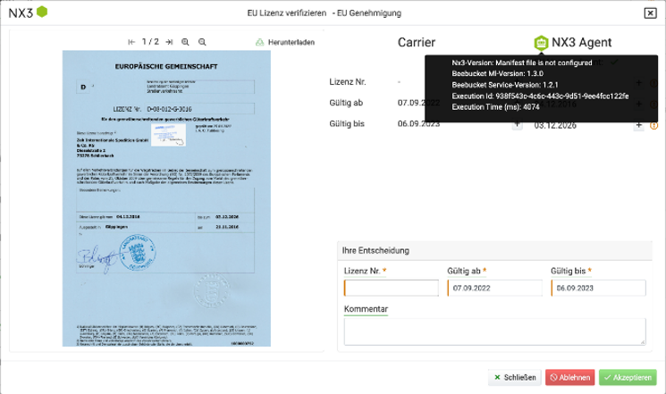
Task: Click the Lizenz Nr. row label in comparison table
Action: pos(348,82)
